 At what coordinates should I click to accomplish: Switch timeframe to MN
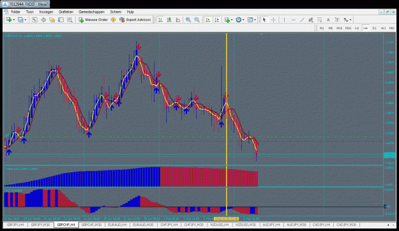click(x=391, y=28)
